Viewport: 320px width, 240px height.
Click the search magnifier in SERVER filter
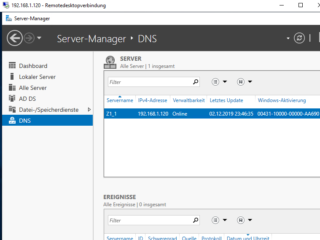196,82
